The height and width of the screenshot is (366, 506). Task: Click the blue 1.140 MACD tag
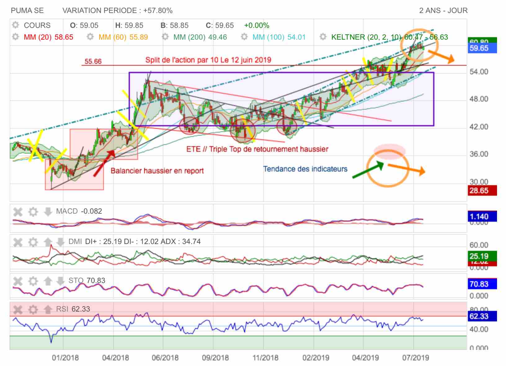click(x=482, y=216)
